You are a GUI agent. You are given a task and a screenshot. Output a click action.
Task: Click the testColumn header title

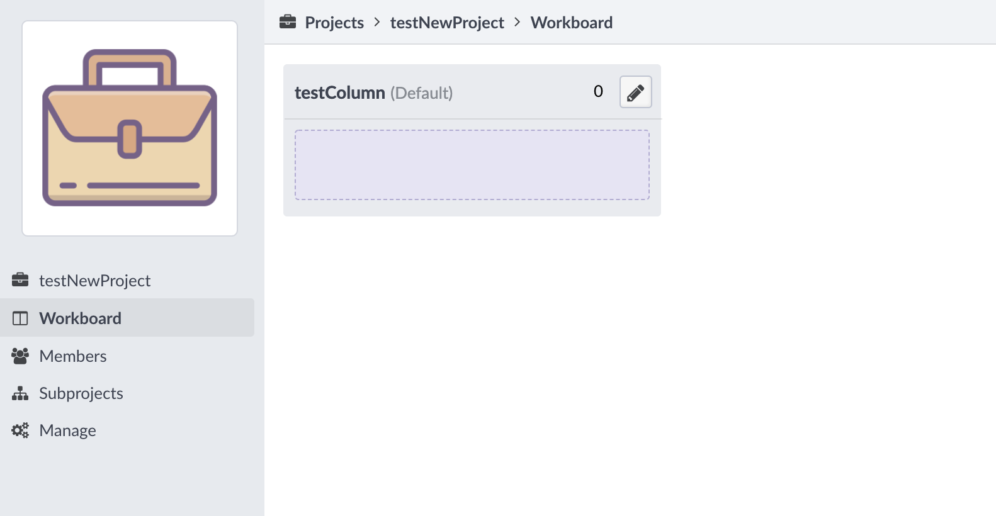coord(340,93)
